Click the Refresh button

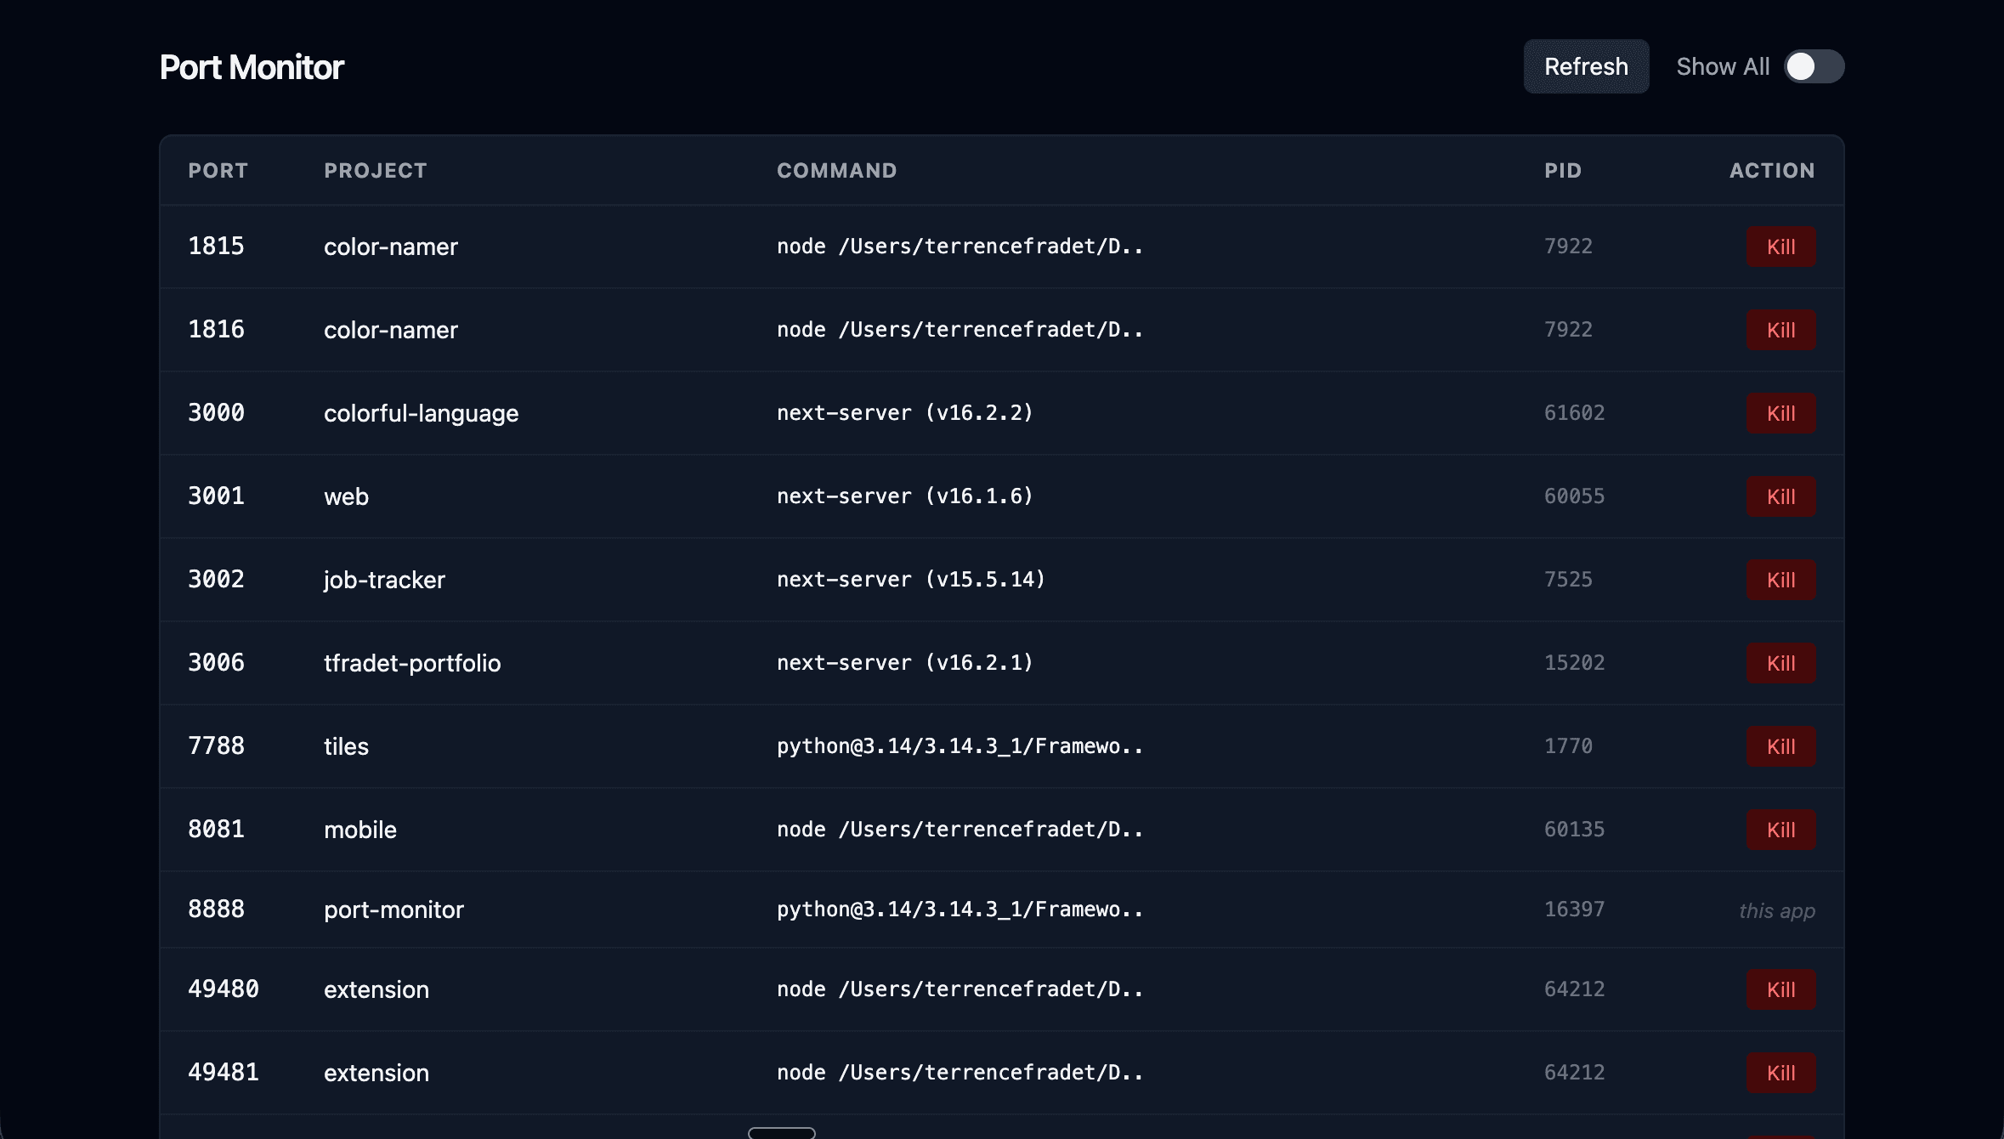(1585, 66)
